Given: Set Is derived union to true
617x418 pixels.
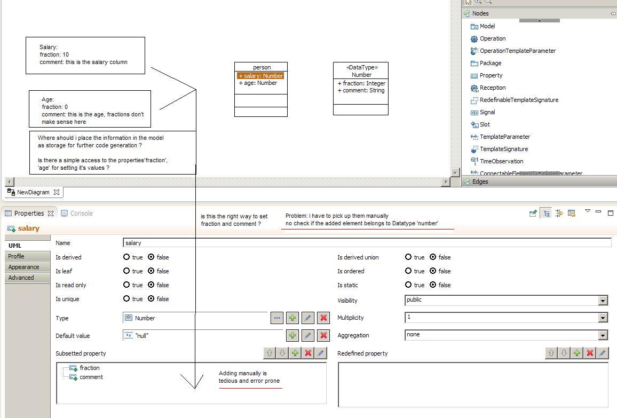Looking at the screenshot, I should click(408, 257).
